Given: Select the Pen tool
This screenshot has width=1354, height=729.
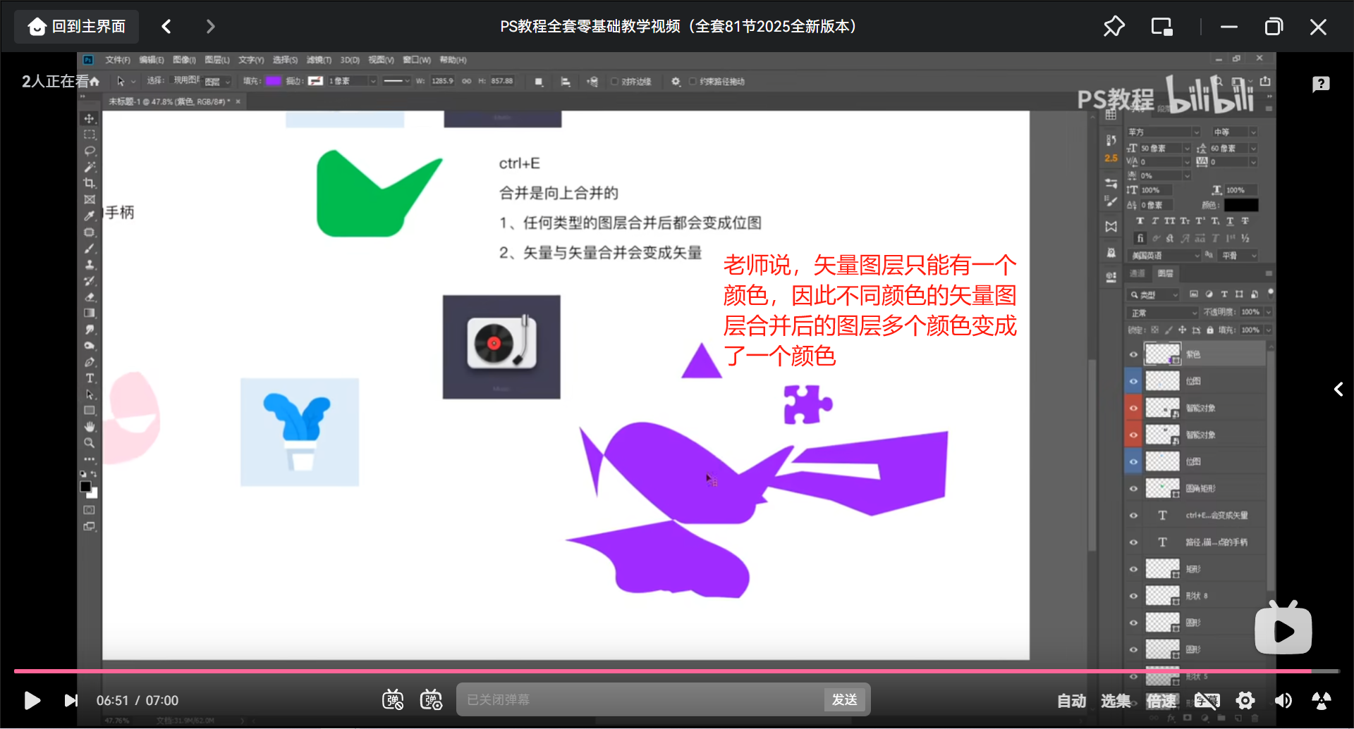Looking at the screenshot, I should click(x=90, y=362).
